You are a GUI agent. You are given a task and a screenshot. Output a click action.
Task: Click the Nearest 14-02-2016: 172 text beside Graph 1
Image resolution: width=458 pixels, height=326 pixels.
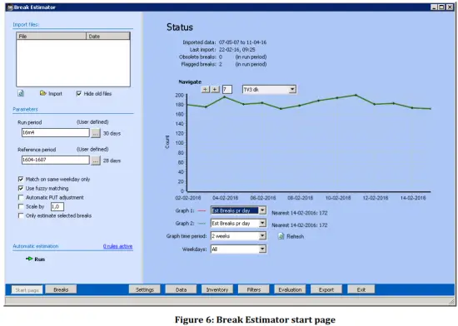coord(300,213)
